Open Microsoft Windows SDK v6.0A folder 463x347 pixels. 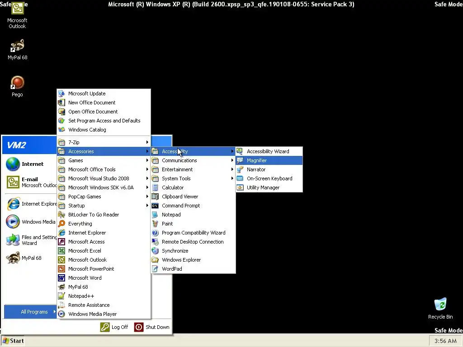(104, 188)
